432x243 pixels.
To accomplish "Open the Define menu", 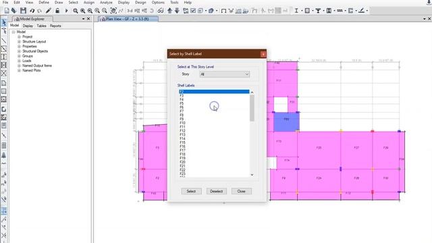I will pos(44,3).
